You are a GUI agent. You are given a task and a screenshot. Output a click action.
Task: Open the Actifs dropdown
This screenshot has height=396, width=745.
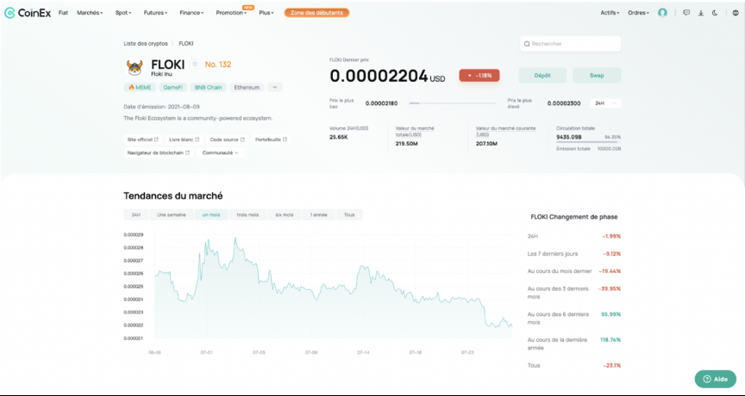[x=610, y=13]
